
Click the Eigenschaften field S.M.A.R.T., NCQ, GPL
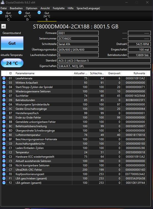coord(104,66)
